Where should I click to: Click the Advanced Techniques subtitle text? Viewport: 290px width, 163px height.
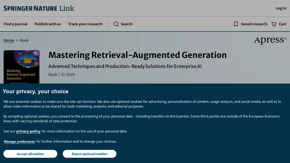click(x=125, y=66)
